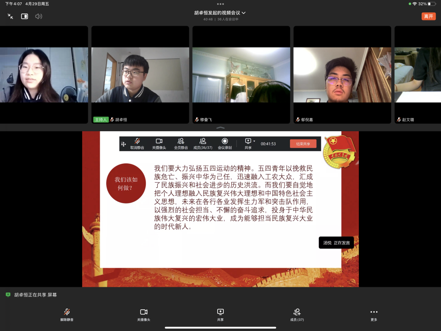Tap the minimize meeting window icon

coord(10,16)
